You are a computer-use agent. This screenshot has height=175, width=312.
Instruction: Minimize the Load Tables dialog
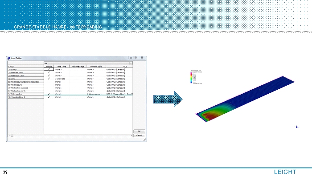tap(131, 58)
